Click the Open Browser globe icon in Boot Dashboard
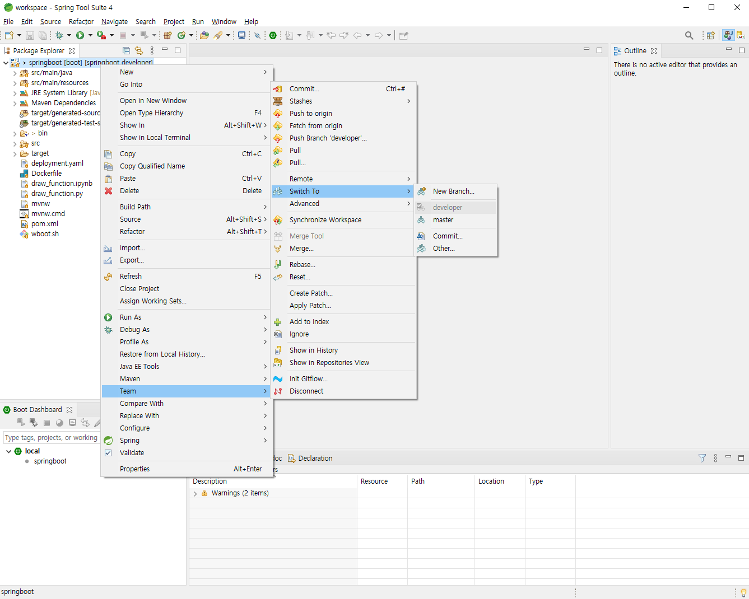The width and height of the screenshot is (749, 599). (59, 423)
